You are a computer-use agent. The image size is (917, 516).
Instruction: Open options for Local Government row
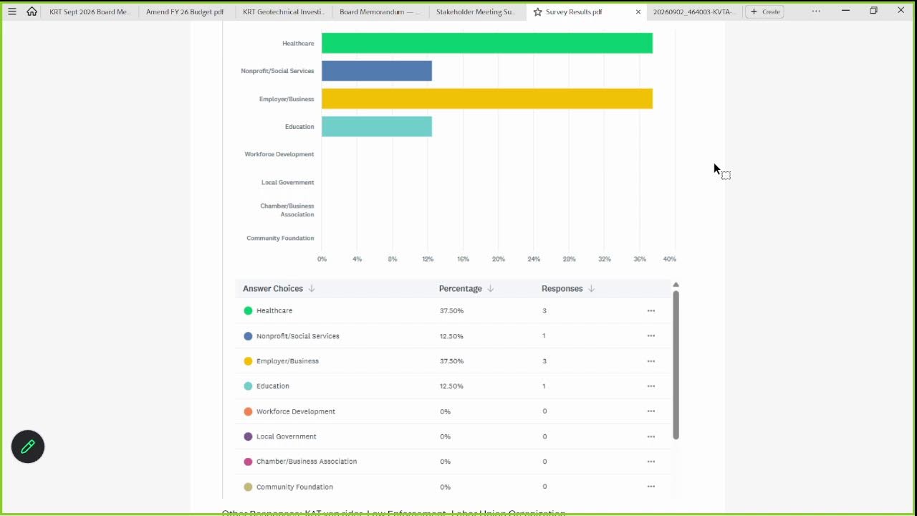651,436
